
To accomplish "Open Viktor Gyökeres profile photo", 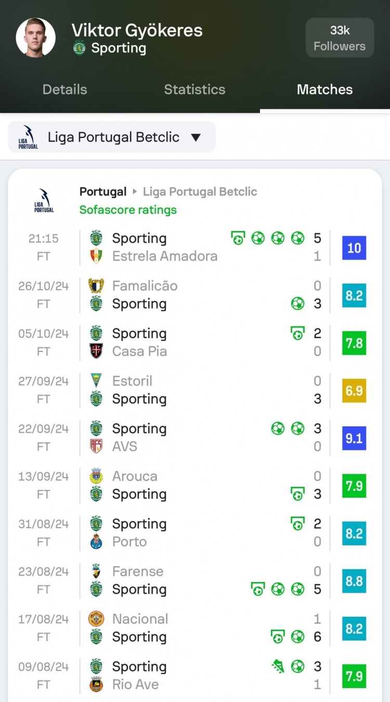I will pos(35,37).
